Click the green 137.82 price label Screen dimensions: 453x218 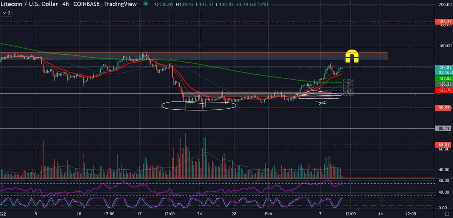pos(443,78)
